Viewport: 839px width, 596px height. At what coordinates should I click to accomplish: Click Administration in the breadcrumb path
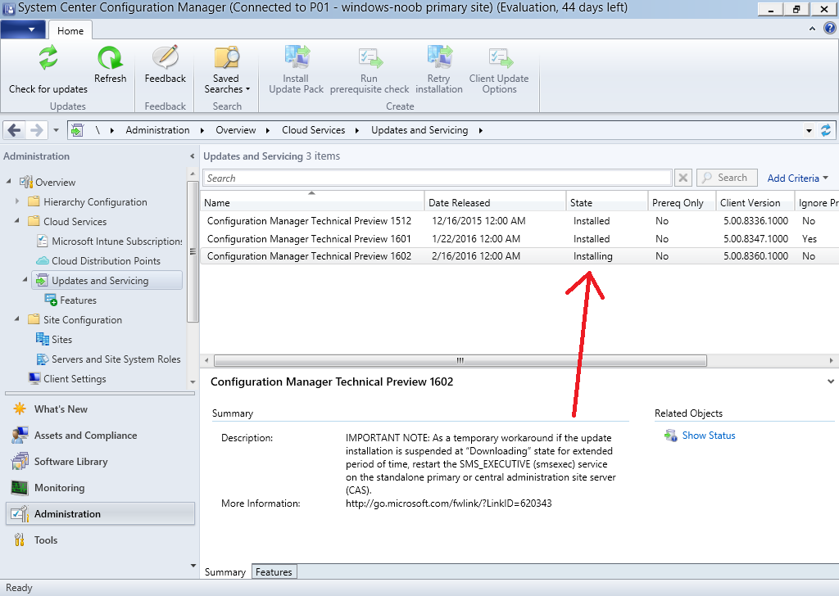(x=157, y=130)
